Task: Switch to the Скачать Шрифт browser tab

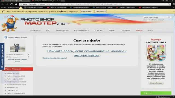Action: point(15,1)
